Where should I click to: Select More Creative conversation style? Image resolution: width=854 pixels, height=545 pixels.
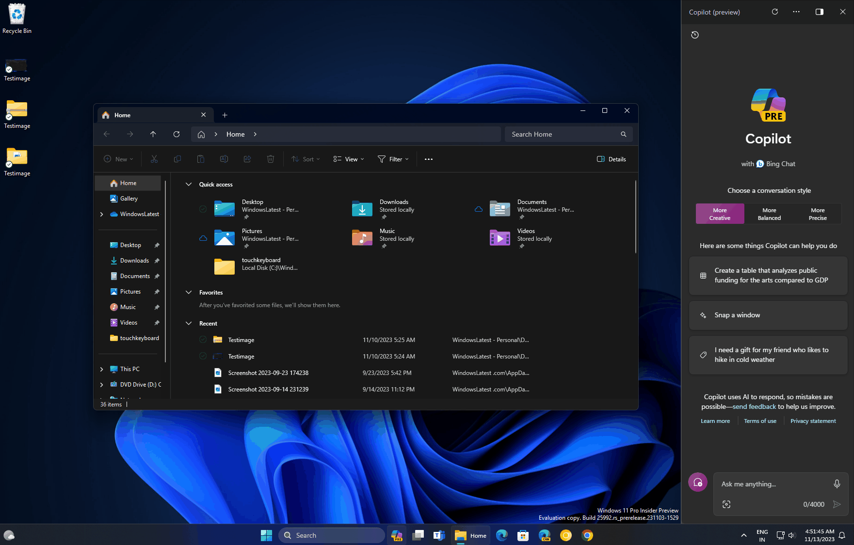[720, 214]
